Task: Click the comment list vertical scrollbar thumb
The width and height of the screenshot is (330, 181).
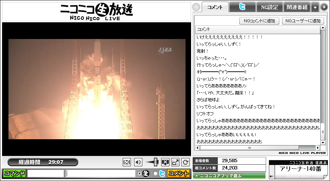Action: pyautogui.click(x=323, y=132)
